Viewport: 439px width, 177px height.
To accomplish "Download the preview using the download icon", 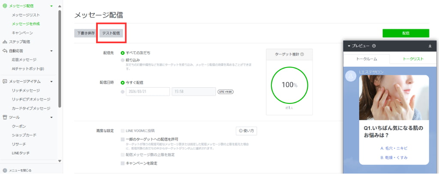I will (430, 46).
